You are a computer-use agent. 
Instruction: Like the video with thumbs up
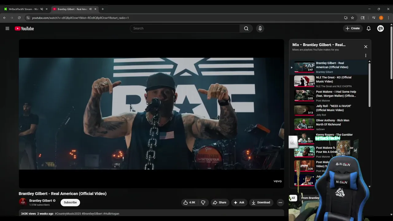click(189, 203)
